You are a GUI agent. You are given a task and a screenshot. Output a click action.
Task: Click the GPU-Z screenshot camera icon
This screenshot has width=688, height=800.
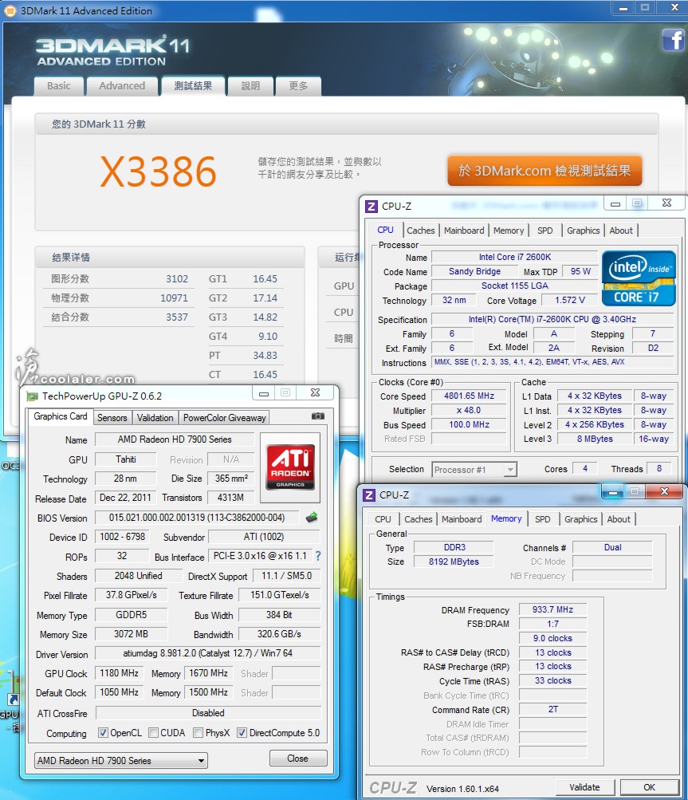coord(318,416)
